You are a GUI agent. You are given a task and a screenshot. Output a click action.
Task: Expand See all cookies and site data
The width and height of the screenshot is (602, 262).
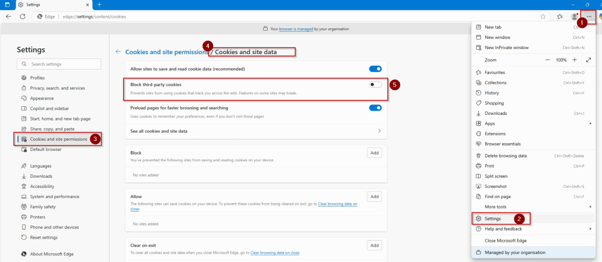[379, 131]
